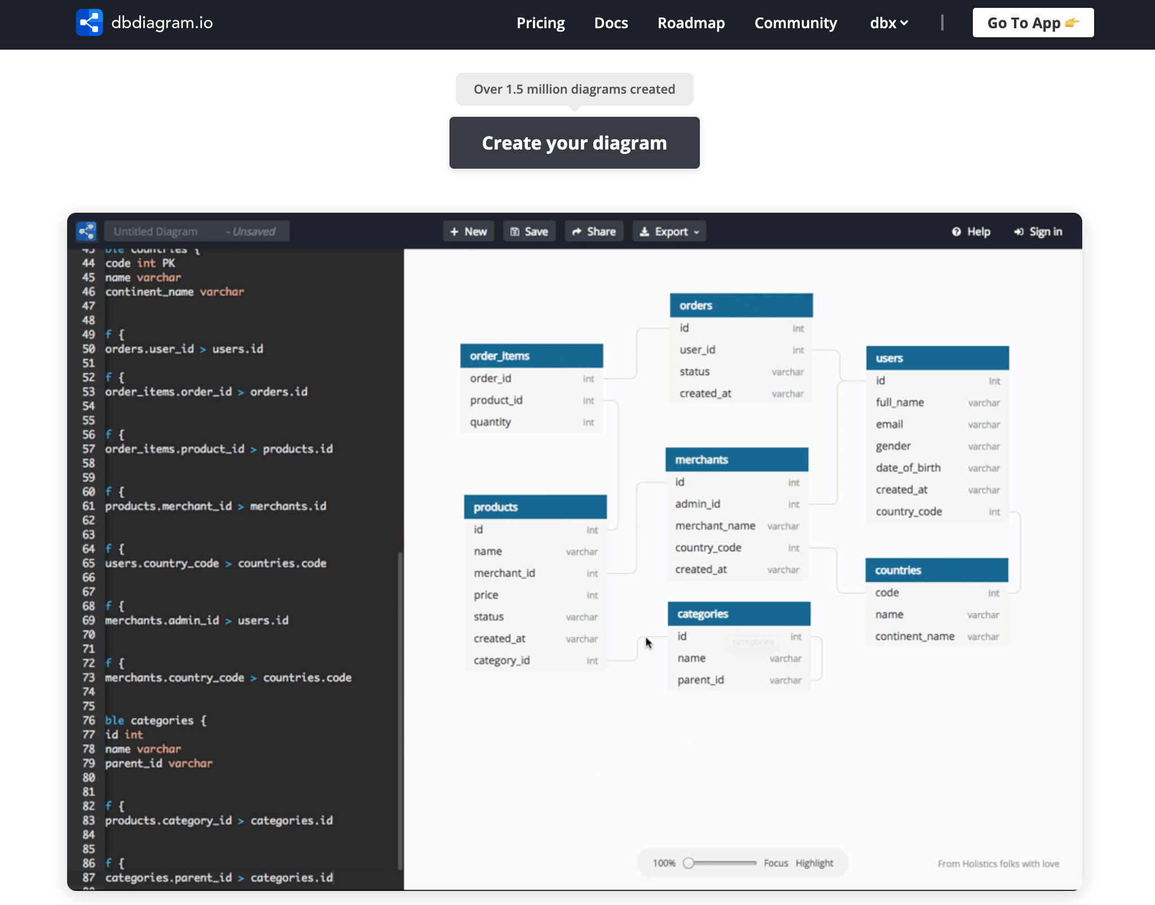The image size is (1155, 905).
Task: Open the Pricing page
Action: pos(540,23)
